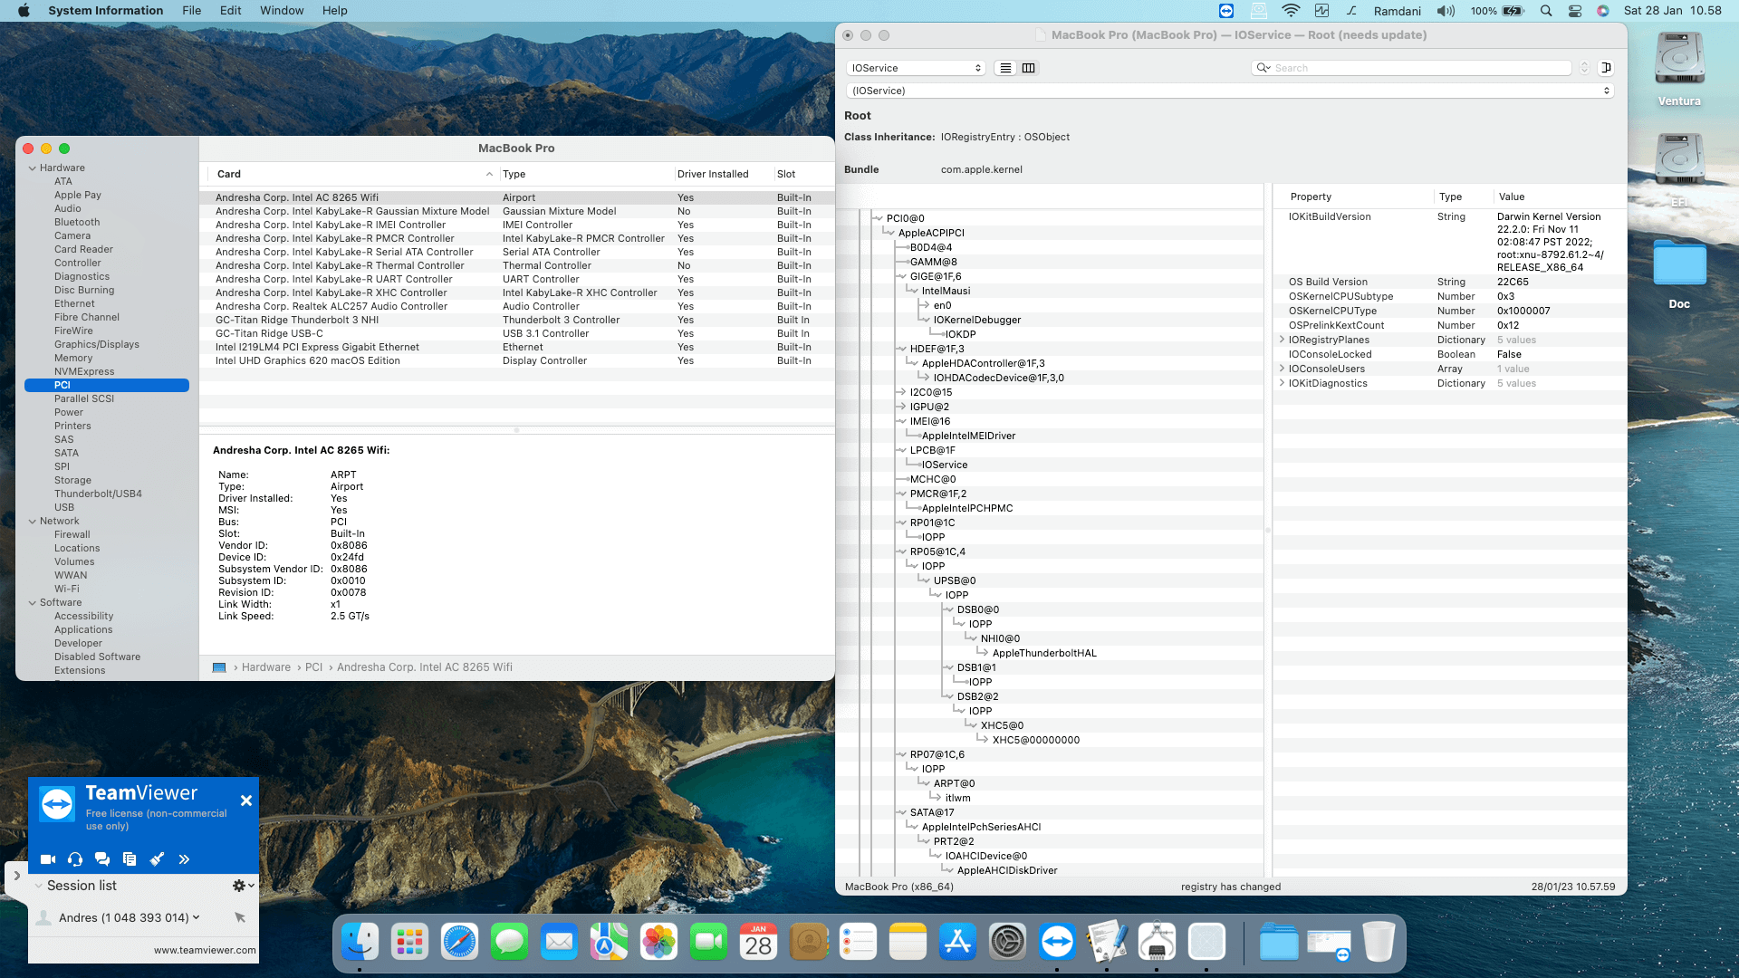Open the Contacts dock icon
Viewport: 1739px width, 978px height.
click(x=808, y=943)
